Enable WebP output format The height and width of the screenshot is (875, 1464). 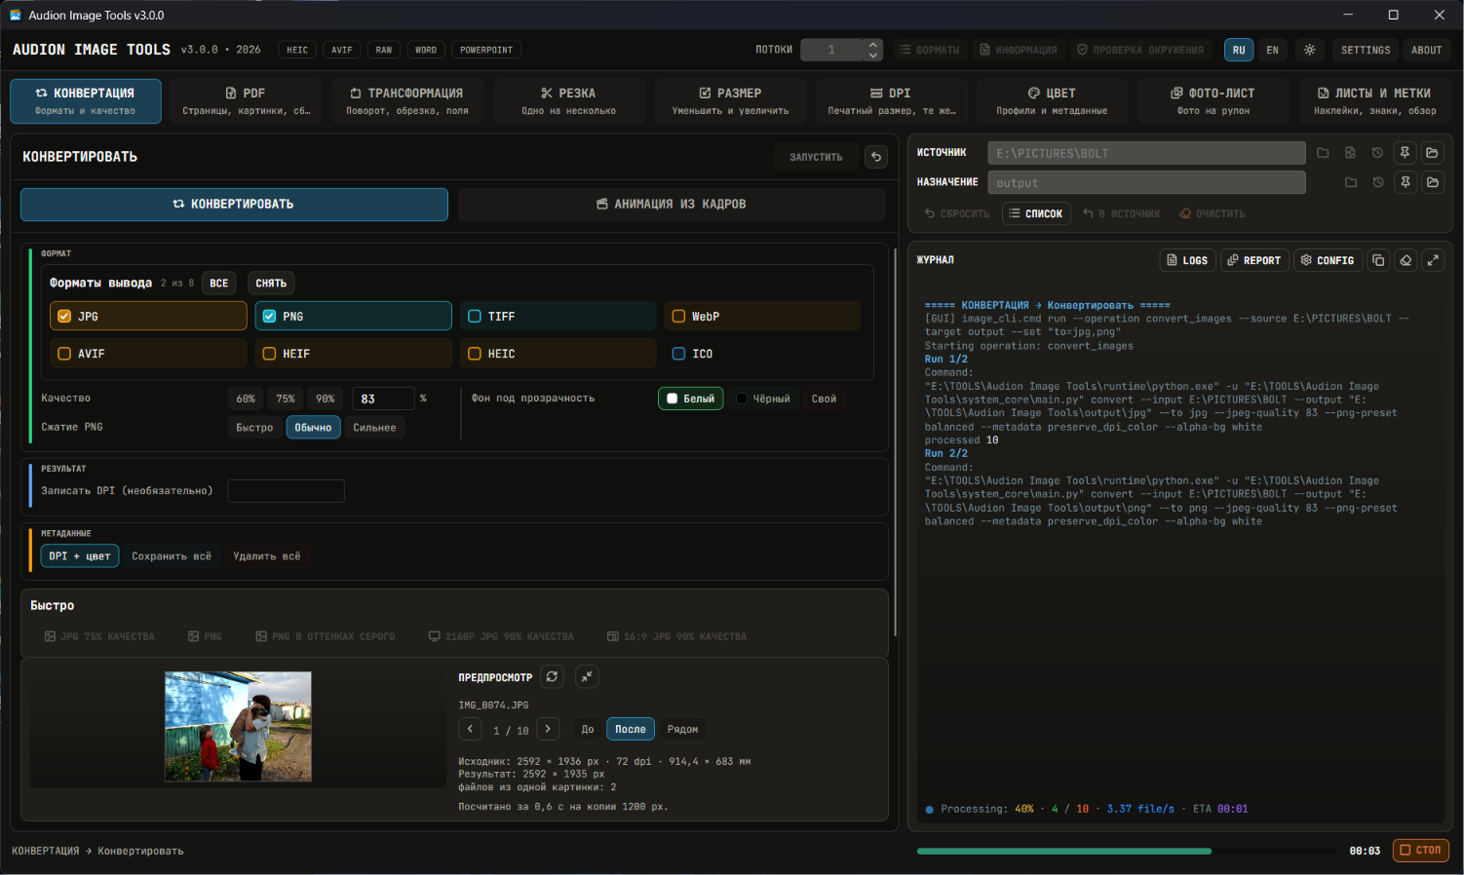point(762,316)
